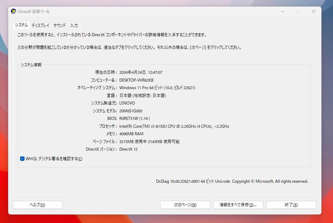Click the DirectX icon in the title bar
Viewport: 333px width, 223px height.
pyautogui.click(x=13, y=11)
